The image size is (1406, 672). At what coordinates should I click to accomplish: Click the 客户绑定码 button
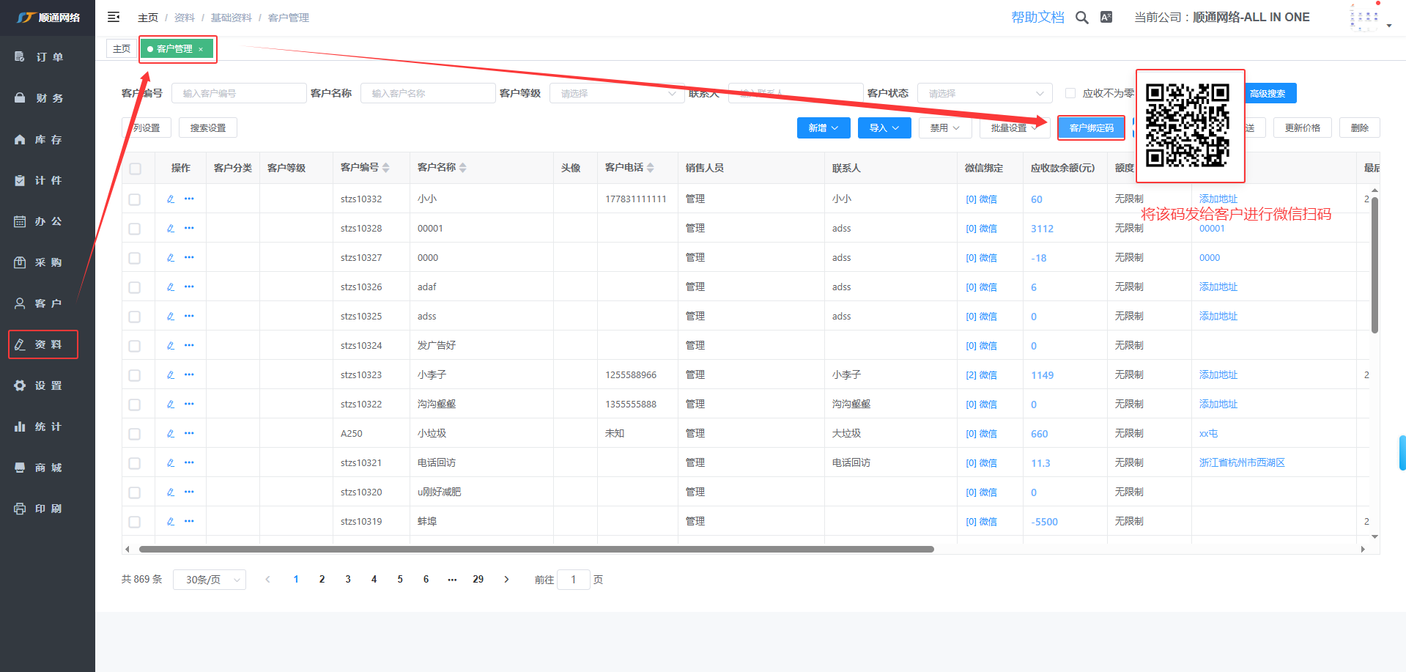1091,128
